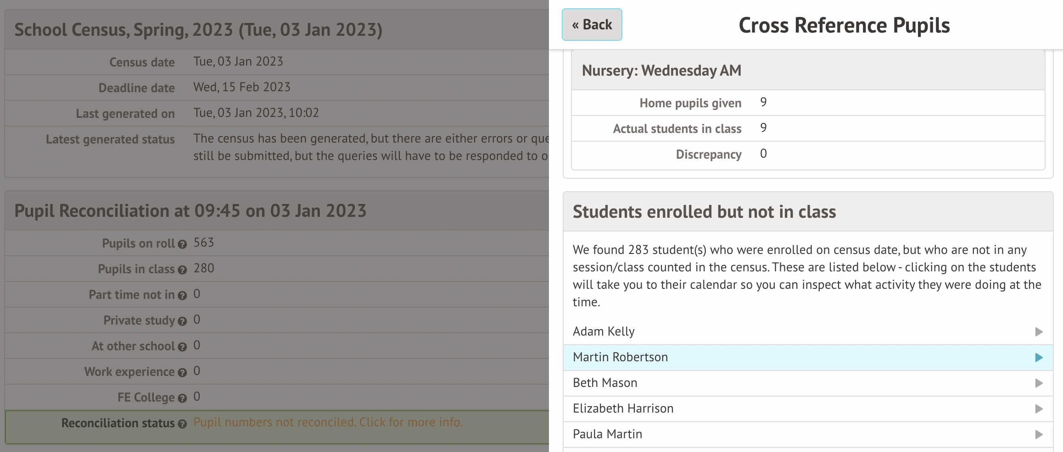Click Work experience question mark icon
This screenshot has height=452, width=1063.
(182, 373)
